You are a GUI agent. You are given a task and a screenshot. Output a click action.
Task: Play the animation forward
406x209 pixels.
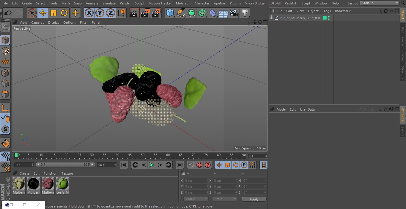[152, 165]
